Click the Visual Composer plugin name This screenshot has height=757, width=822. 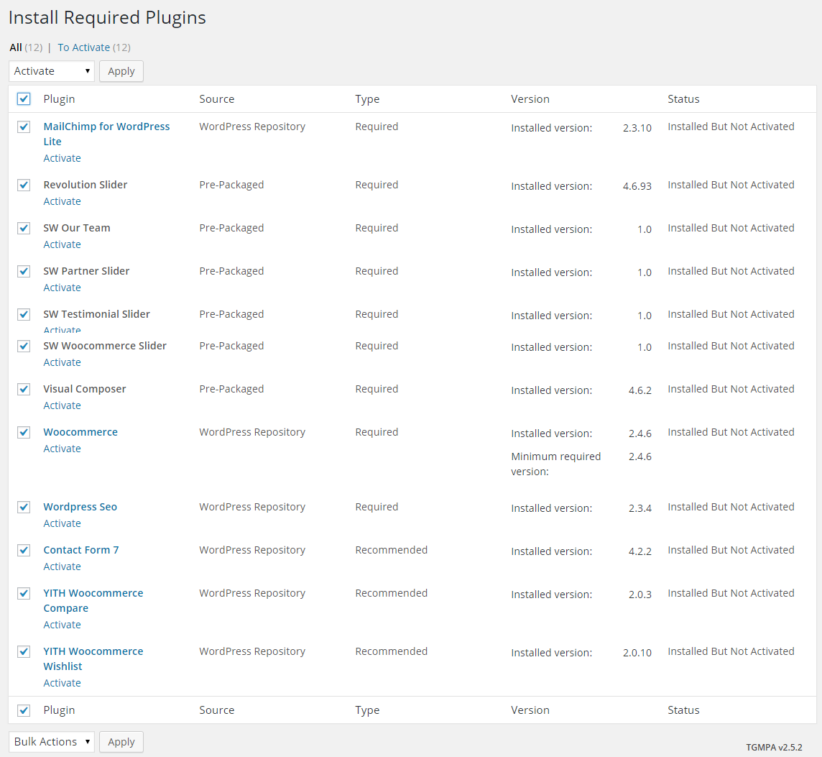pos(84,389)
